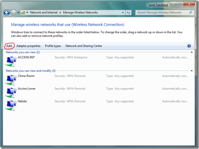
Task: Click the network signal icon in address bar
Action: click(x=23, y=13)
